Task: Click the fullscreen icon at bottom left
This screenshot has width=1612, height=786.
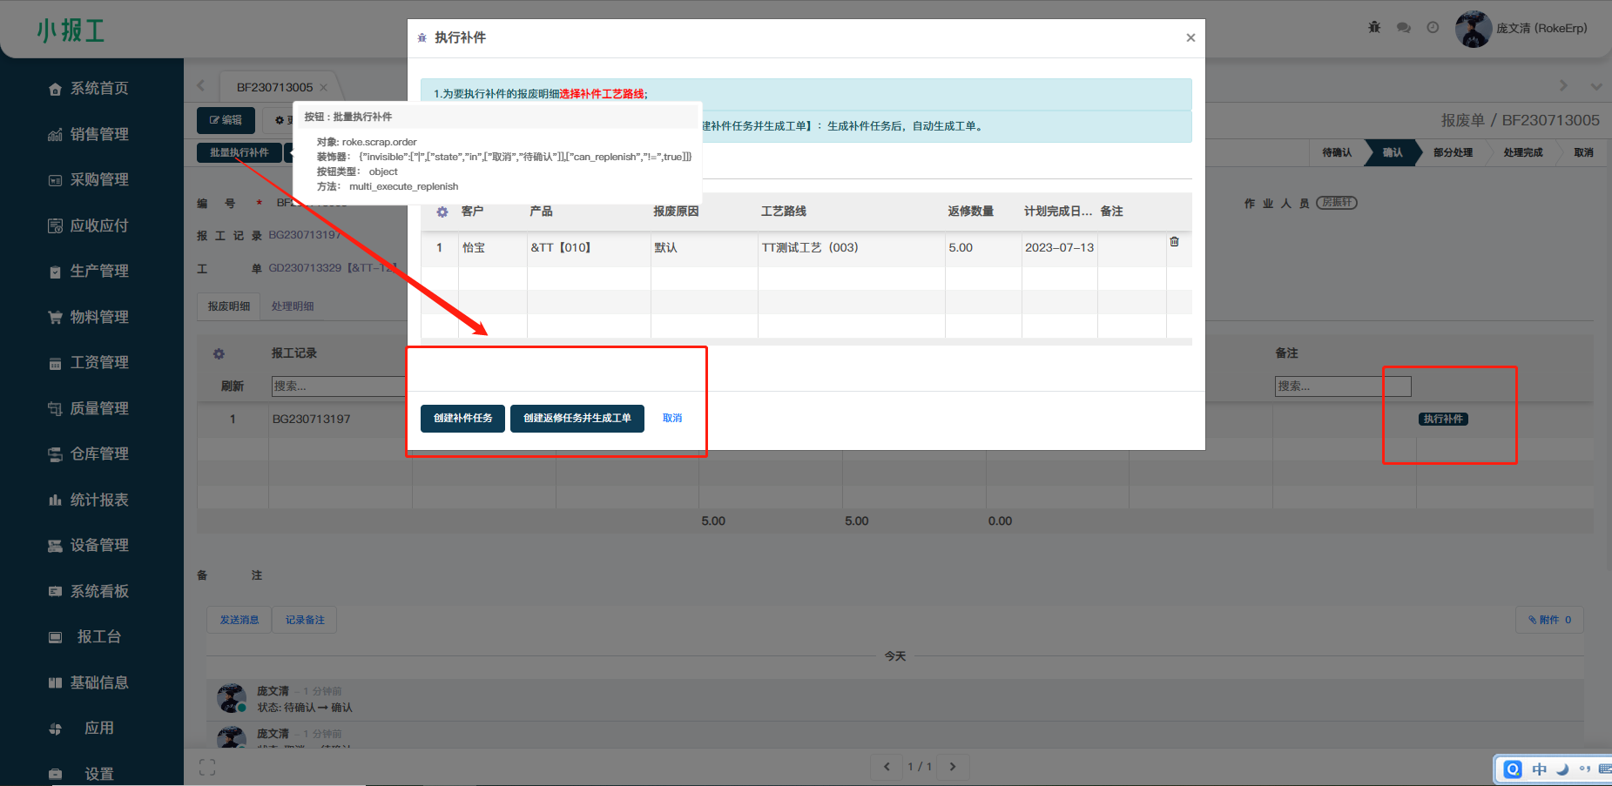Action: tap(207, 767)
